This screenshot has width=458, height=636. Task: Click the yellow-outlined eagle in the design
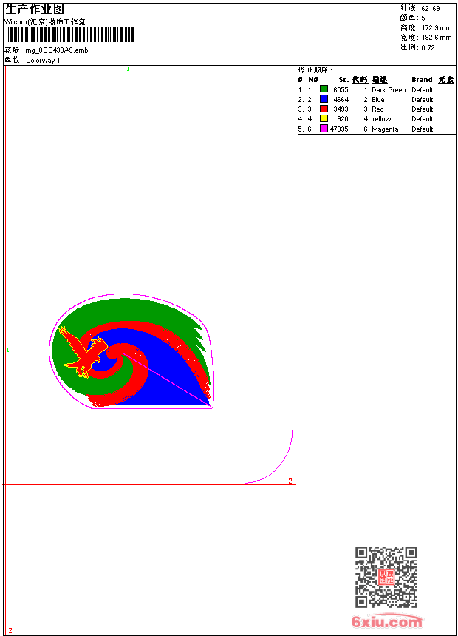click(83, 352)
